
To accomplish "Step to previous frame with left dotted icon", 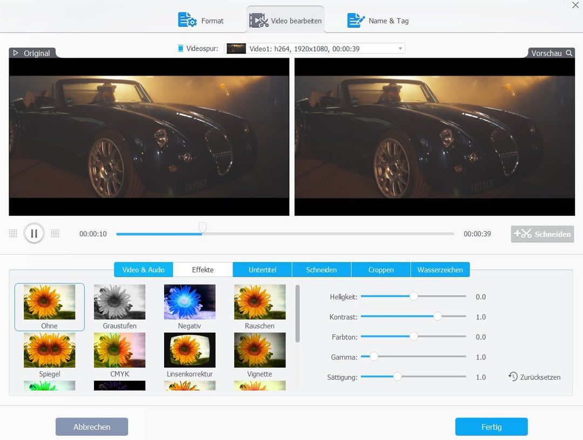I will (x=13, y=233).
